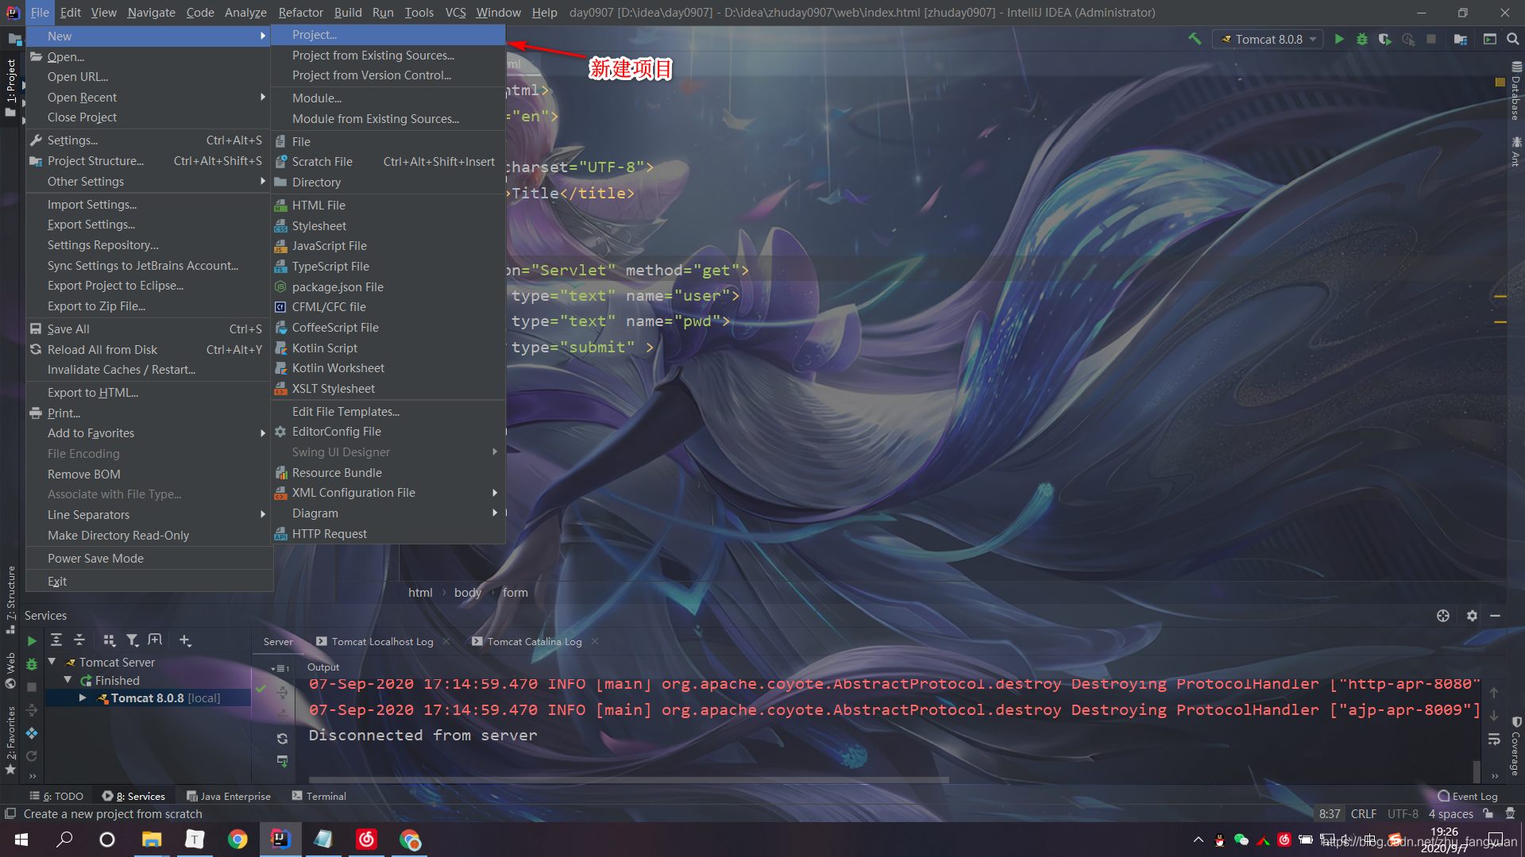Expand XML Configuration File submenu arrow

[495, 493]
